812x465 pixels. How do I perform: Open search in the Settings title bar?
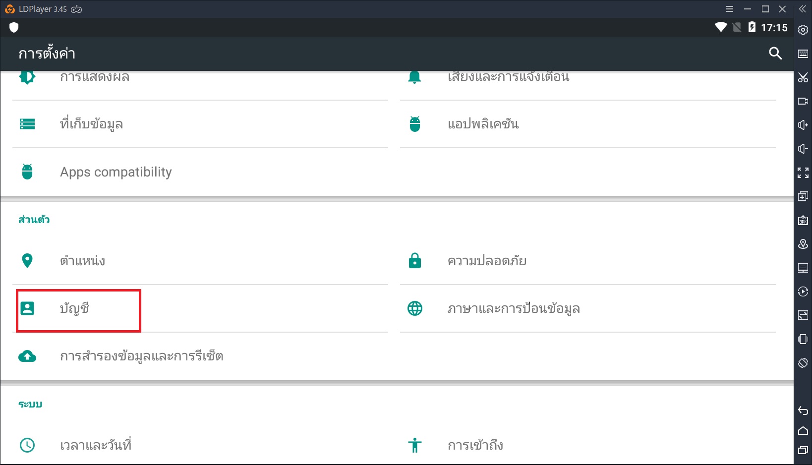tap(775, 53)
